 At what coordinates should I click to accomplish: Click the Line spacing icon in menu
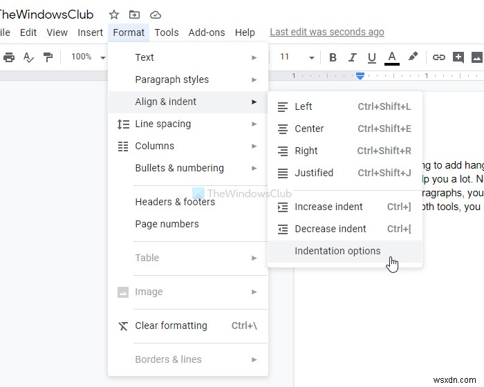click(123, 124)
